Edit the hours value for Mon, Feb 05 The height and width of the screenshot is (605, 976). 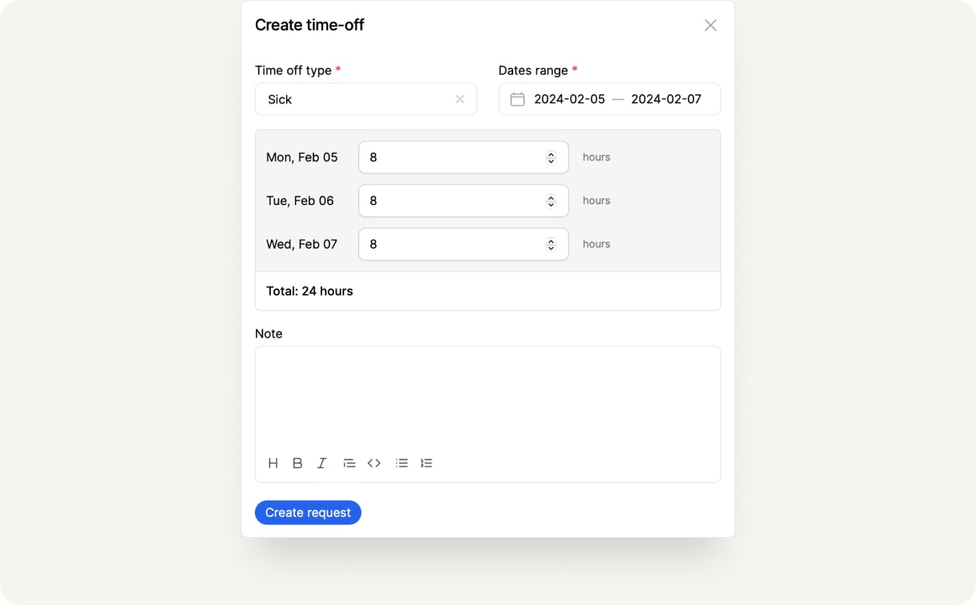pyautogui.click(x=446, y=157)
